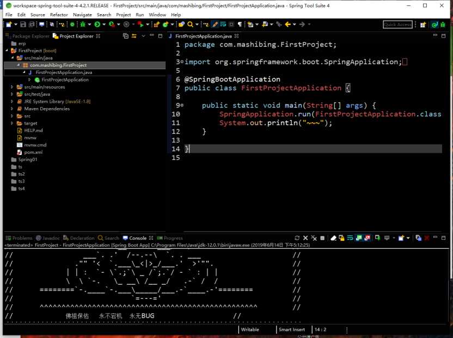Toggle console Word Wrap icon
Screen dimensions: 453x338
click(350, 238)
